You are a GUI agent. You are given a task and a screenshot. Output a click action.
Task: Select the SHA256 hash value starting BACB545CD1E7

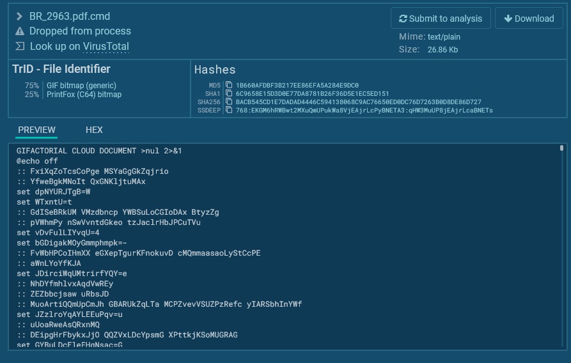358,102
